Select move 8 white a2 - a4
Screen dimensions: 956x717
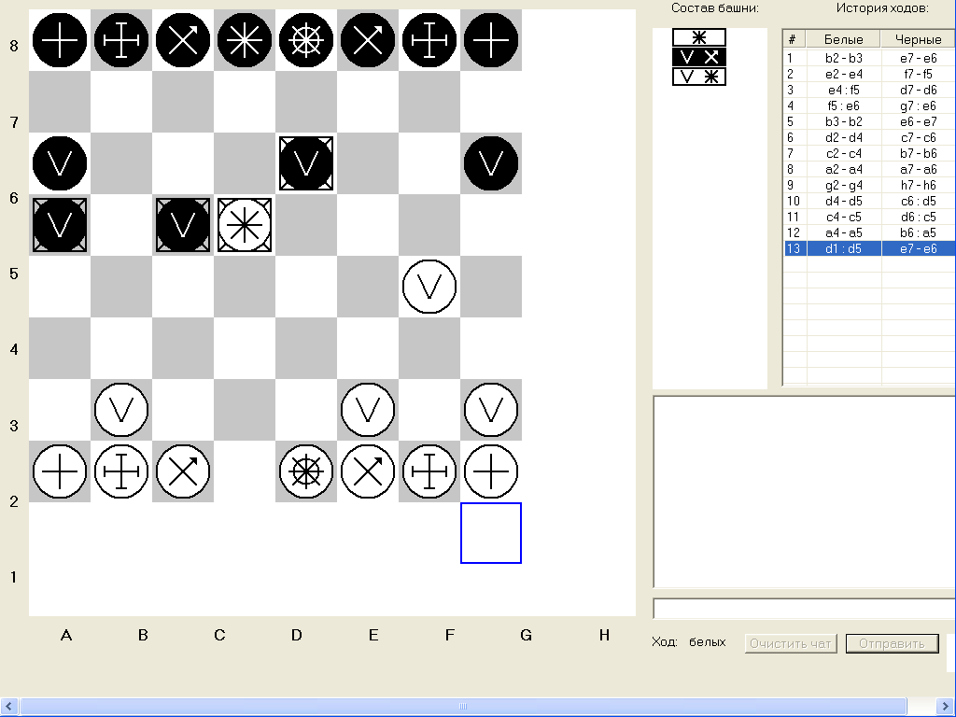tap(844, 169)
